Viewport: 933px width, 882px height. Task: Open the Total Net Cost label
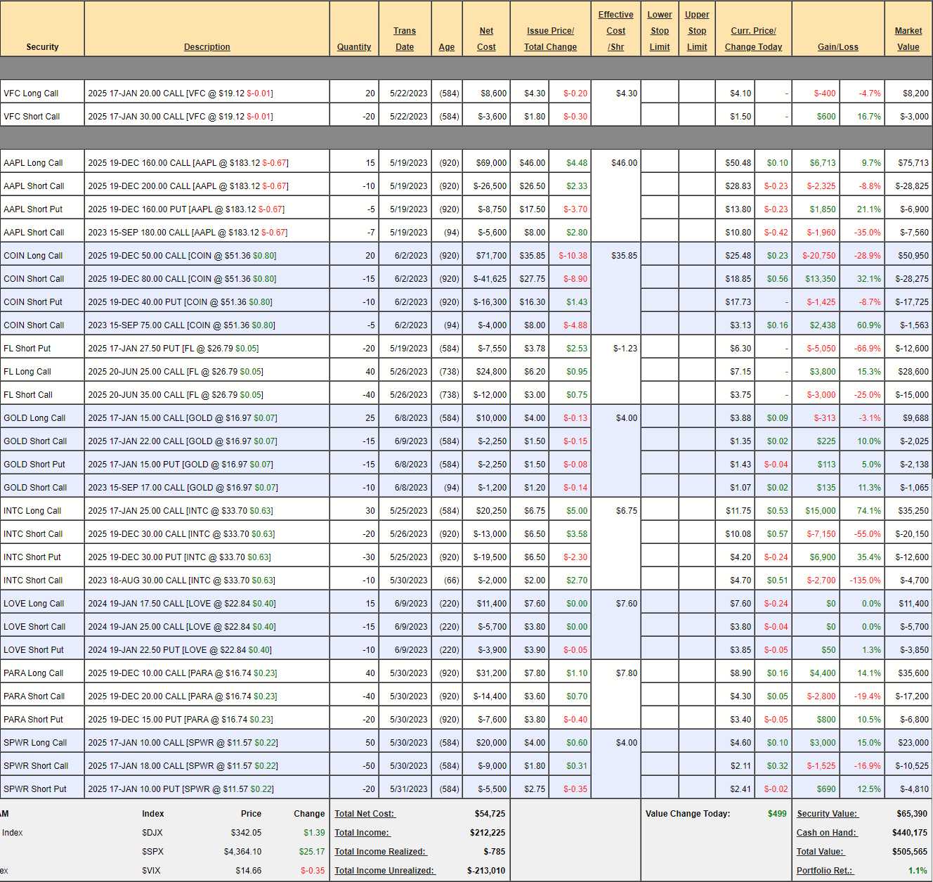pos(365,814)
